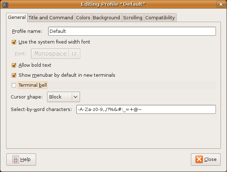
Task: Click in the Profile name field
Action: pos(132,31)
